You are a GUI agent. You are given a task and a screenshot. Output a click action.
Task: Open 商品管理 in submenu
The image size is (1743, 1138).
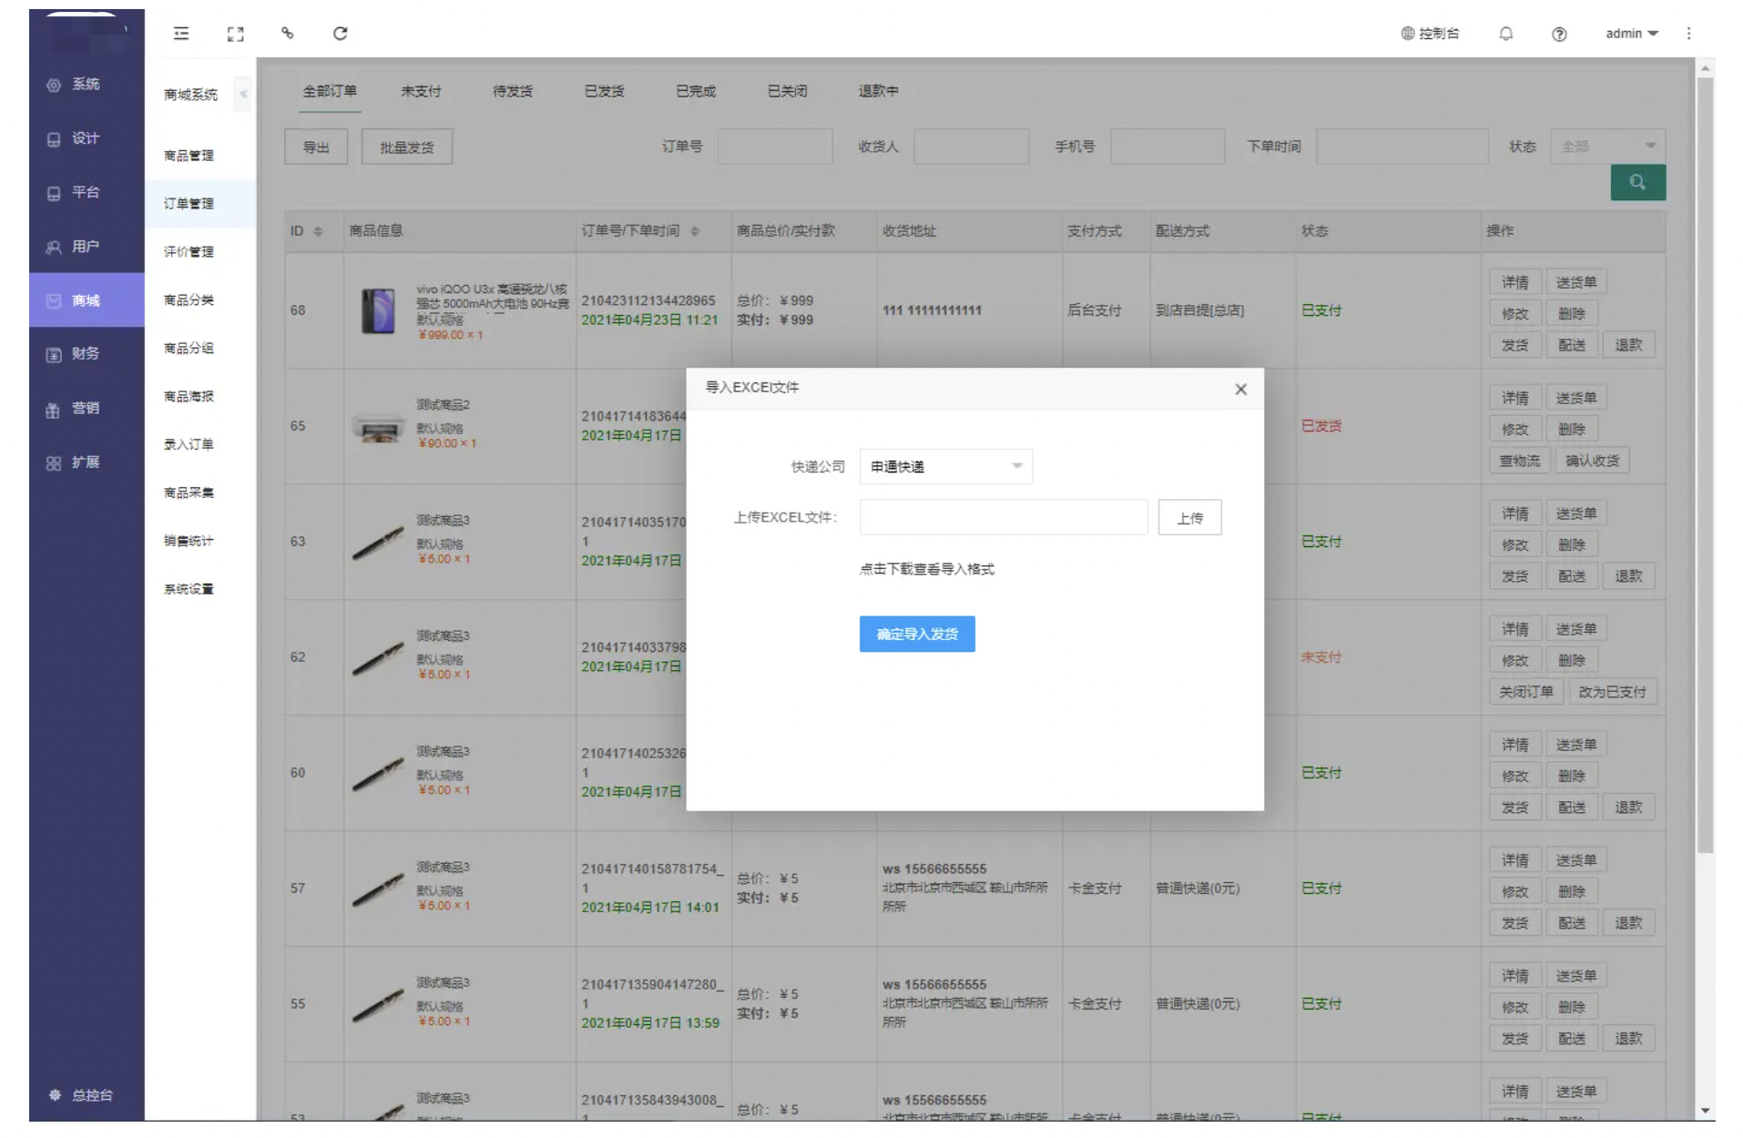[x=189, y=156]
